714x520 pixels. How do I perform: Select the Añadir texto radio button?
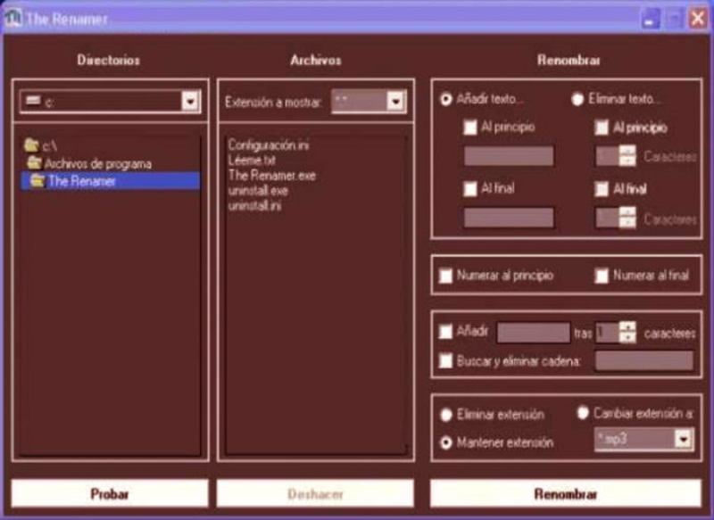tap(445, 99)
